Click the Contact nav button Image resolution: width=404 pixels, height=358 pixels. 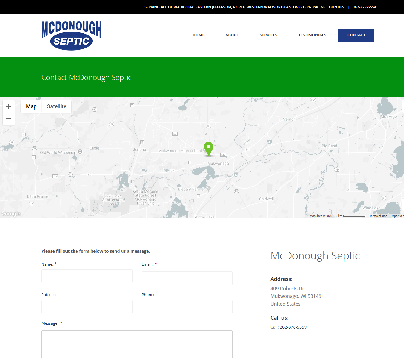point(356,35)
